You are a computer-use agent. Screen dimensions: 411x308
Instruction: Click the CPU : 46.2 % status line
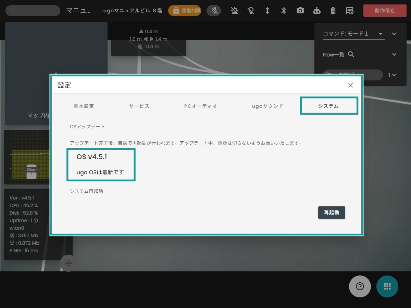point(24,205)
